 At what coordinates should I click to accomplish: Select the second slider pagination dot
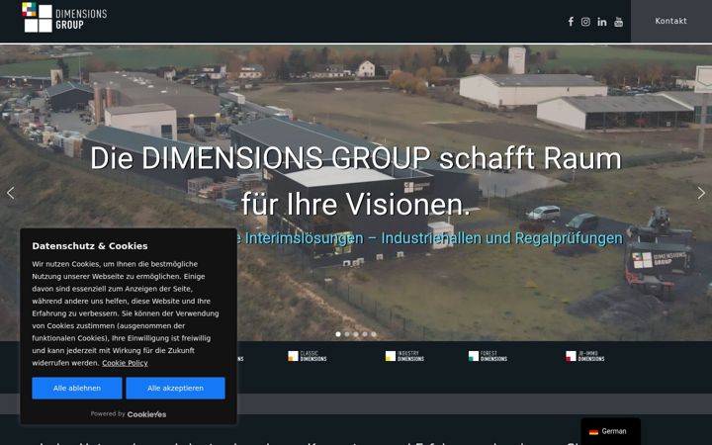click(x=347, y=334)
